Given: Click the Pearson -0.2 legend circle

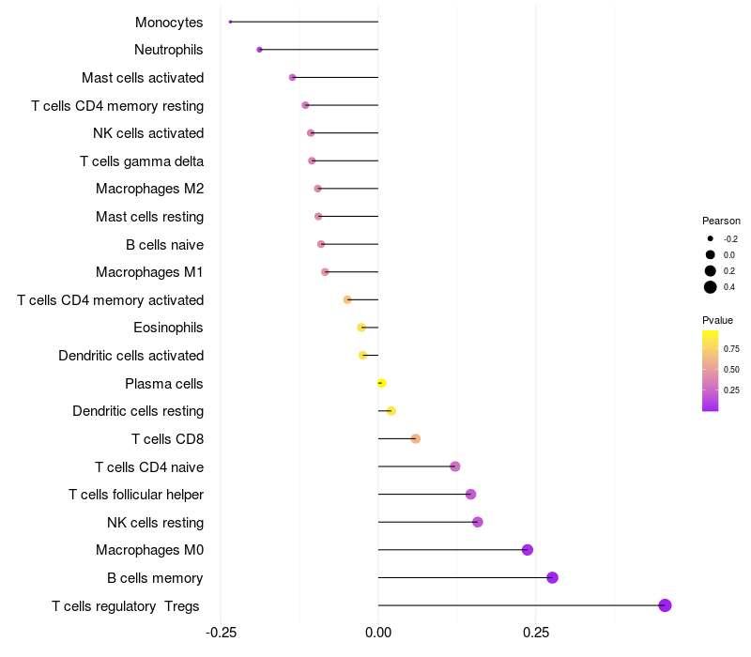Looking at the screenshot, I should point(711,238).
